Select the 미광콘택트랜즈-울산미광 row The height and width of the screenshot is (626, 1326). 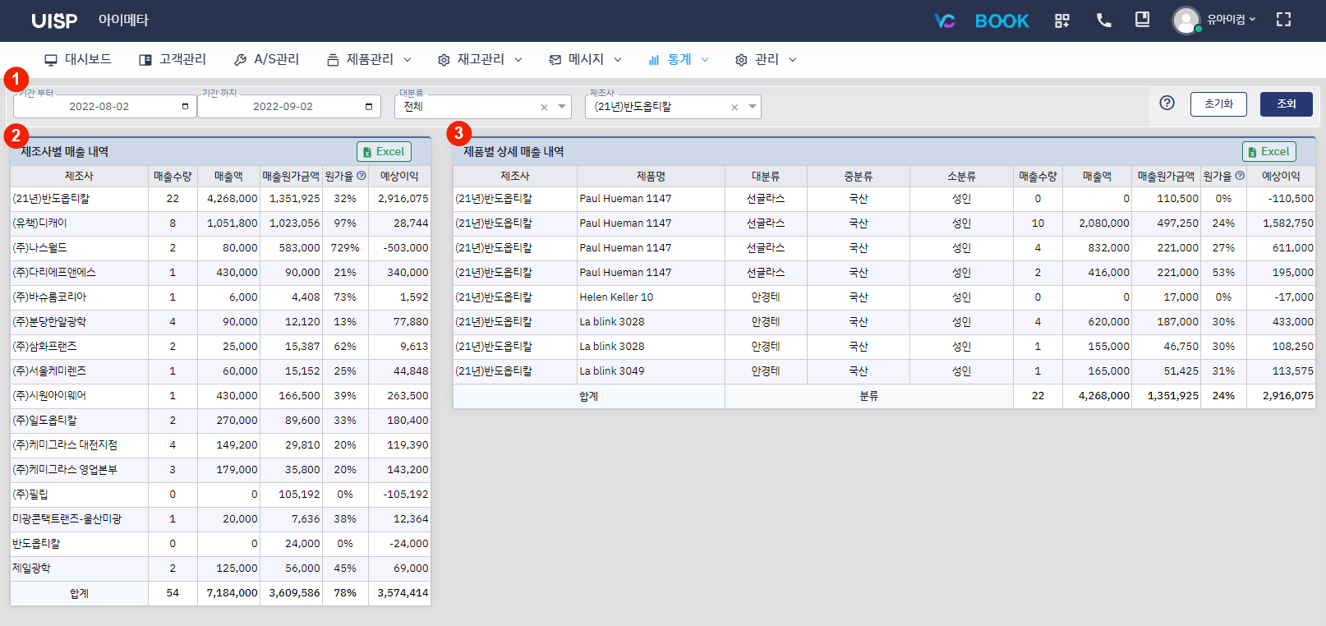click(220, 519)
